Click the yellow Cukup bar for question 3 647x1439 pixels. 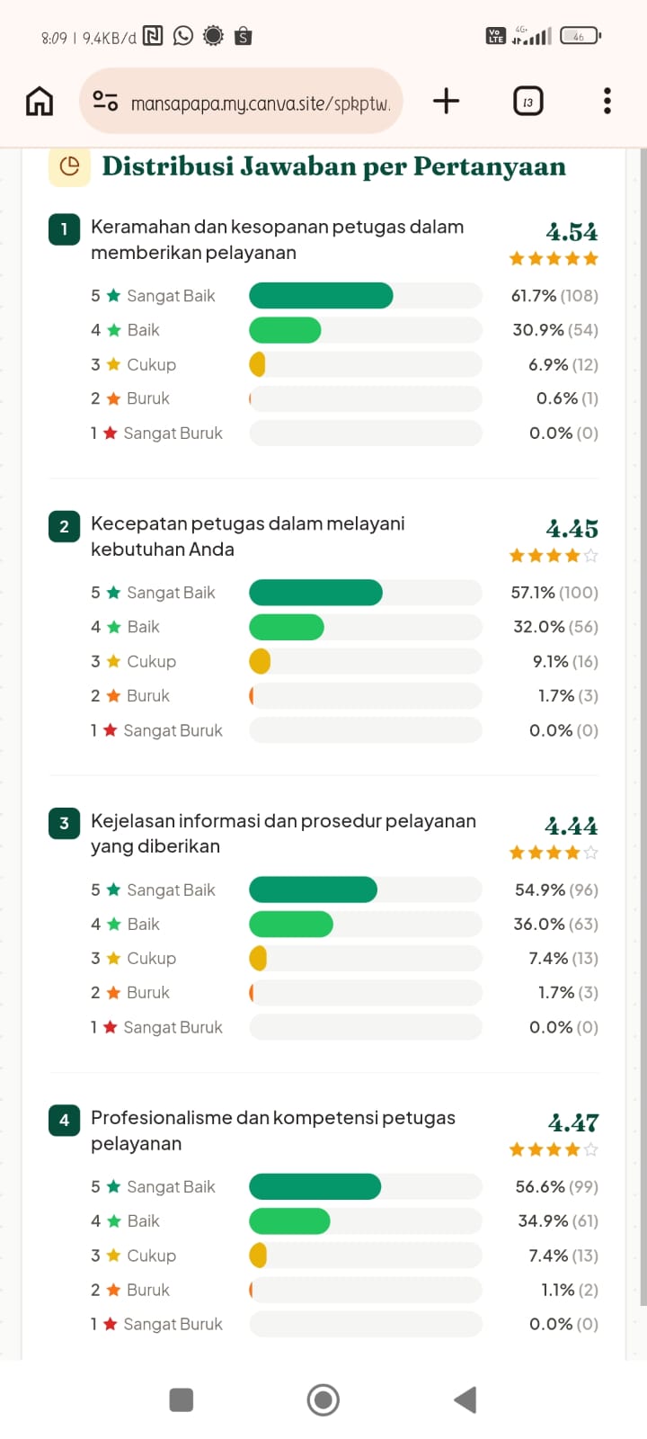point(258,958)
